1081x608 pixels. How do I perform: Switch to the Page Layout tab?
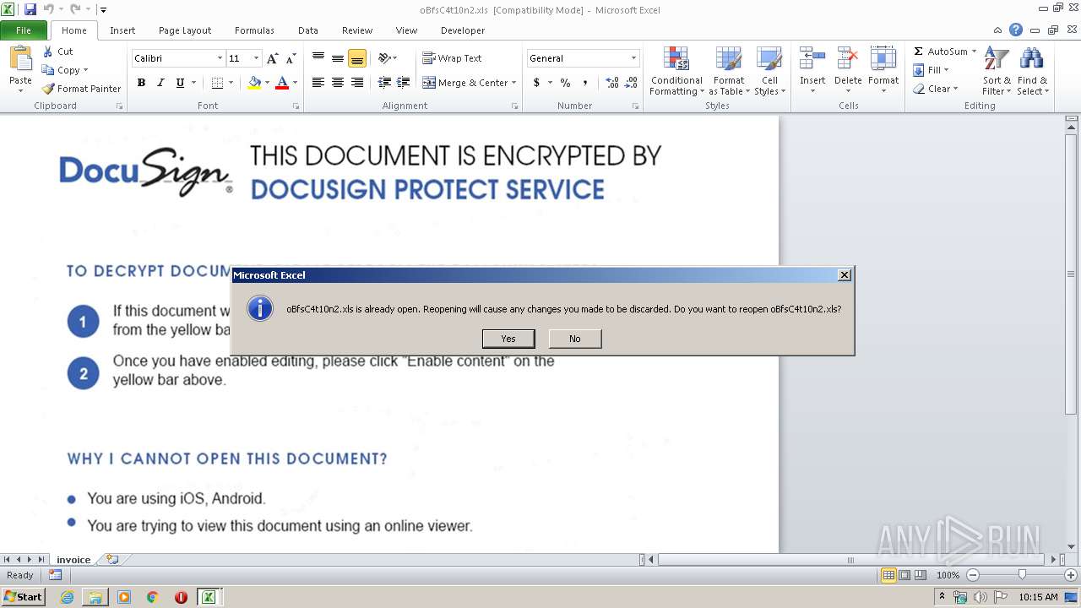pyautogui.click(x=185, y=30)
